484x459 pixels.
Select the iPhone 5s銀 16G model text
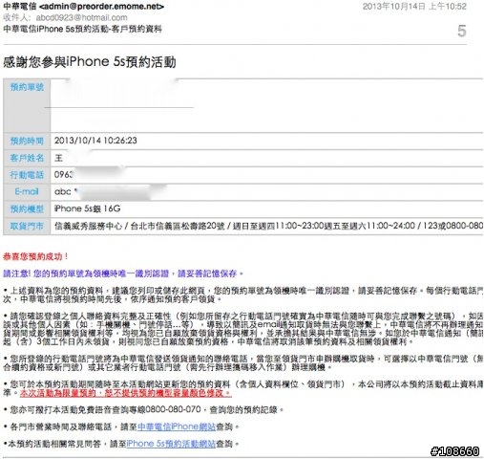87,208
